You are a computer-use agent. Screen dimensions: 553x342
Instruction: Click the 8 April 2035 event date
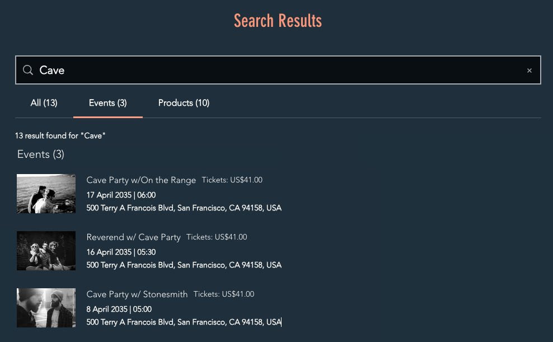(119, 309)
